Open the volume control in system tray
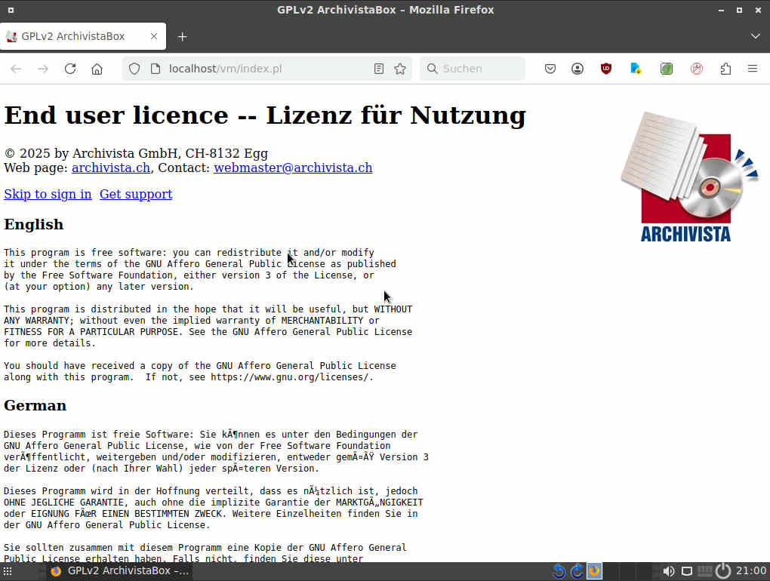 pyautogui.click(x=668, y=571)
